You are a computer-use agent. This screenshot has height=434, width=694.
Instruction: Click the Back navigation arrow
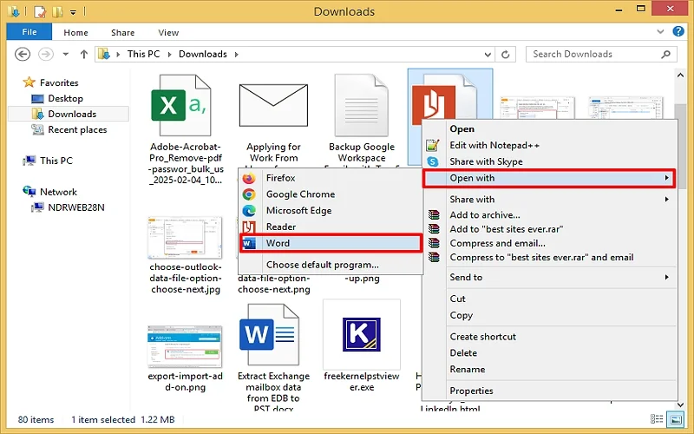[23, 54]
